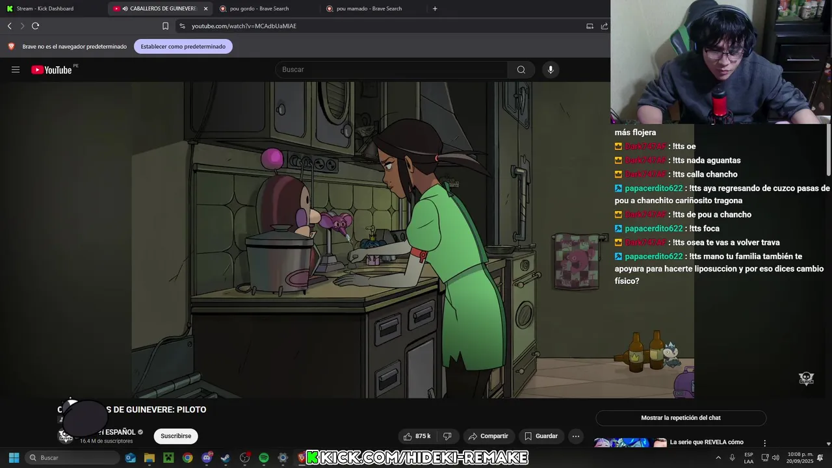Click video title ending DE GUINEVERE: PILOTO
Image resolution: width=832 pixels, height=468 pixels.
click(x=131, y=409)
